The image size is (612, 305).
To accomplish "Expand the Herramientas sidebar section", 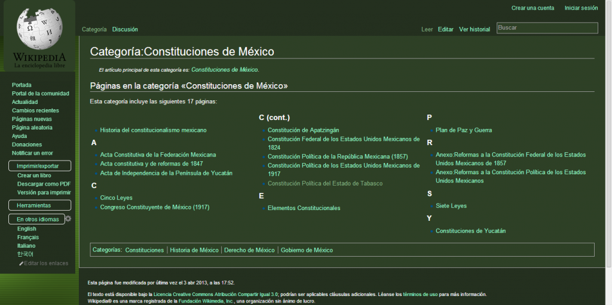I will tap(40, 205).
